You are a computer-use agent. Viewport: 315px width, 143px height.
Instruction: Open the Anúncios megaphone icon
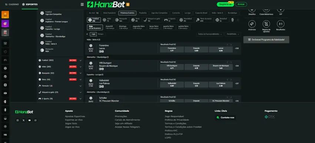point(252,24)
